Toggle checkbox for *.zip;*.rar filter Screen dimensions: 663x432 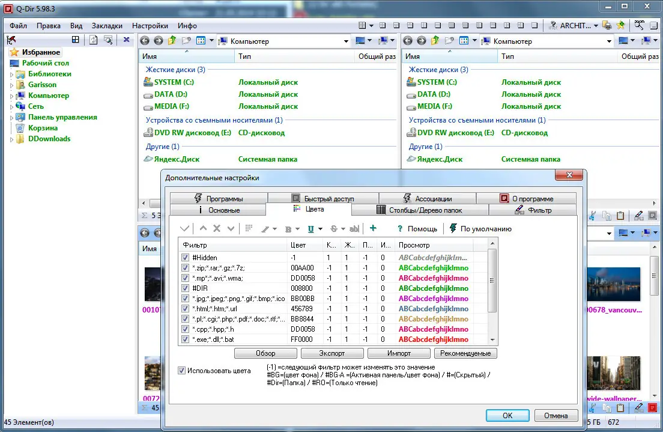pyautogui.click(x=185, y=267)
